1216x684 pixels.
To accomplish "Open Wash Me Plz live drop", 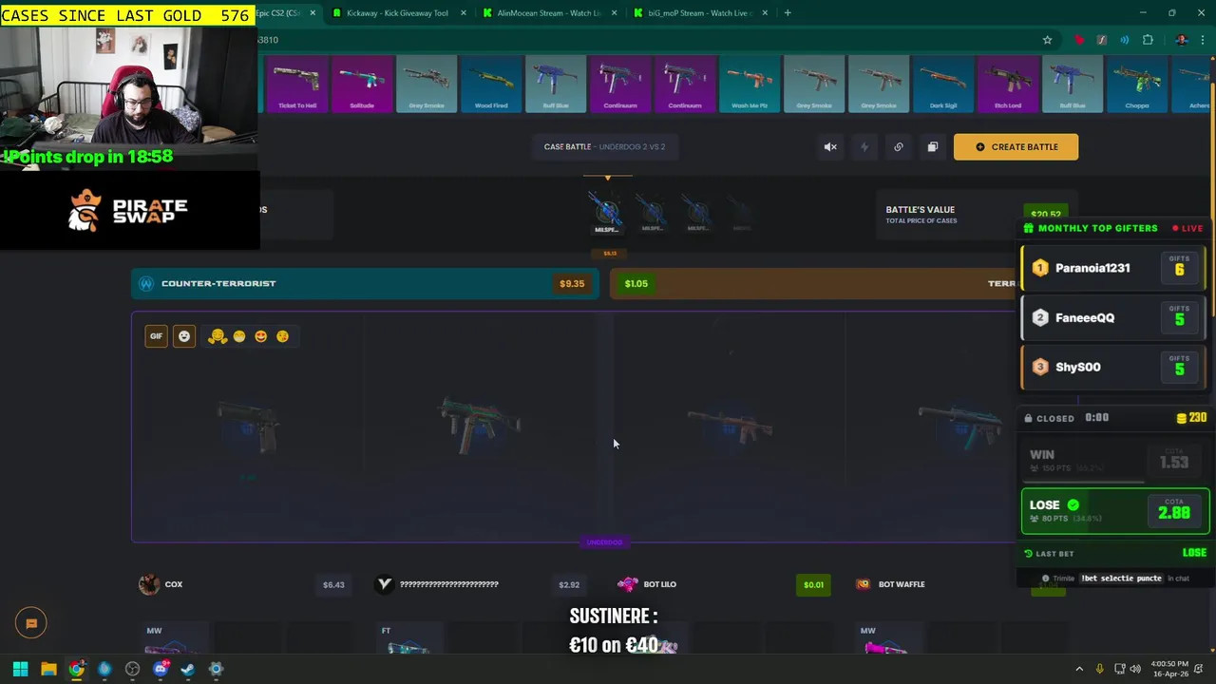I will click(750, 84).
